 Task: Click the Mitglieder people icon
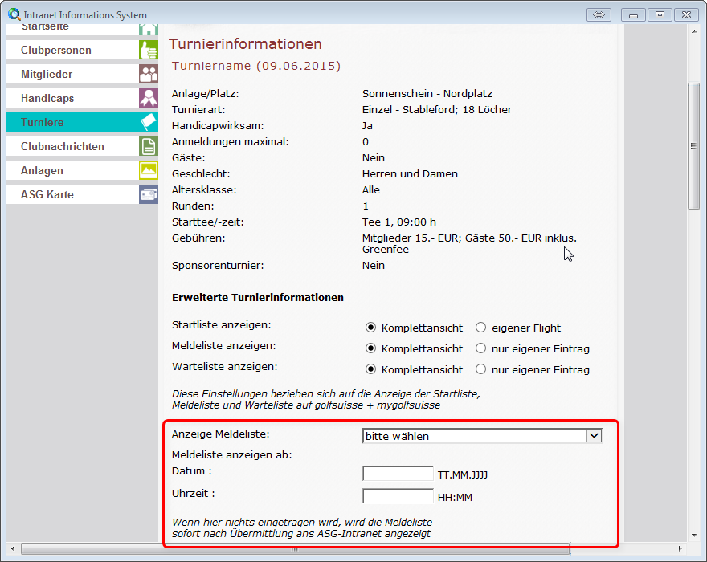148,75
